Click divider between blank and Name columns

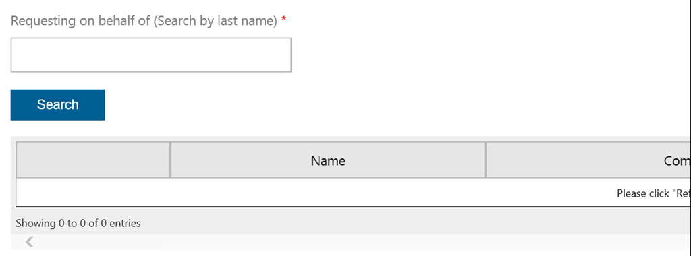coord(170,160)
